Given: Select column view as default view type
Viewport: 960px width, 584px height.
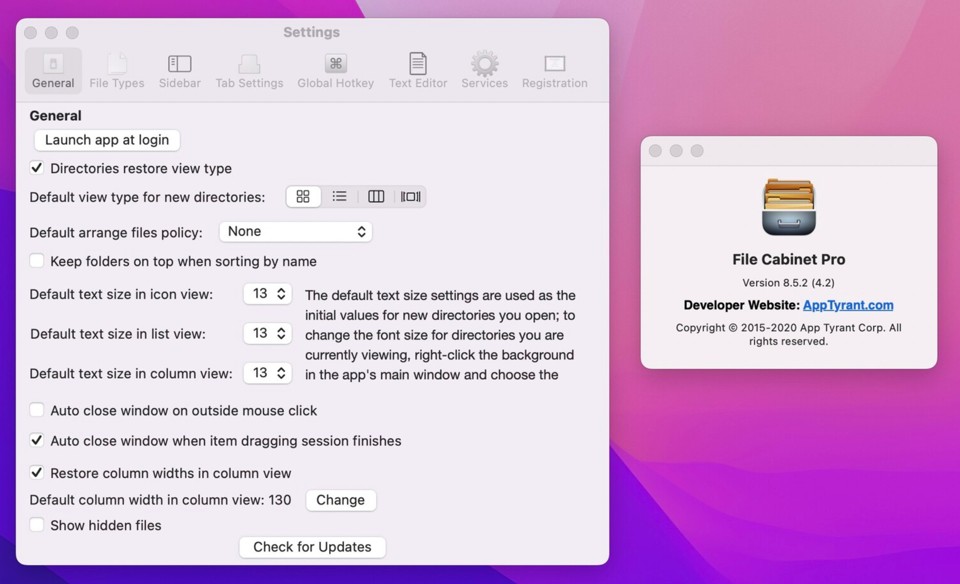Looking at the screenshot, I should coord(376,197).
